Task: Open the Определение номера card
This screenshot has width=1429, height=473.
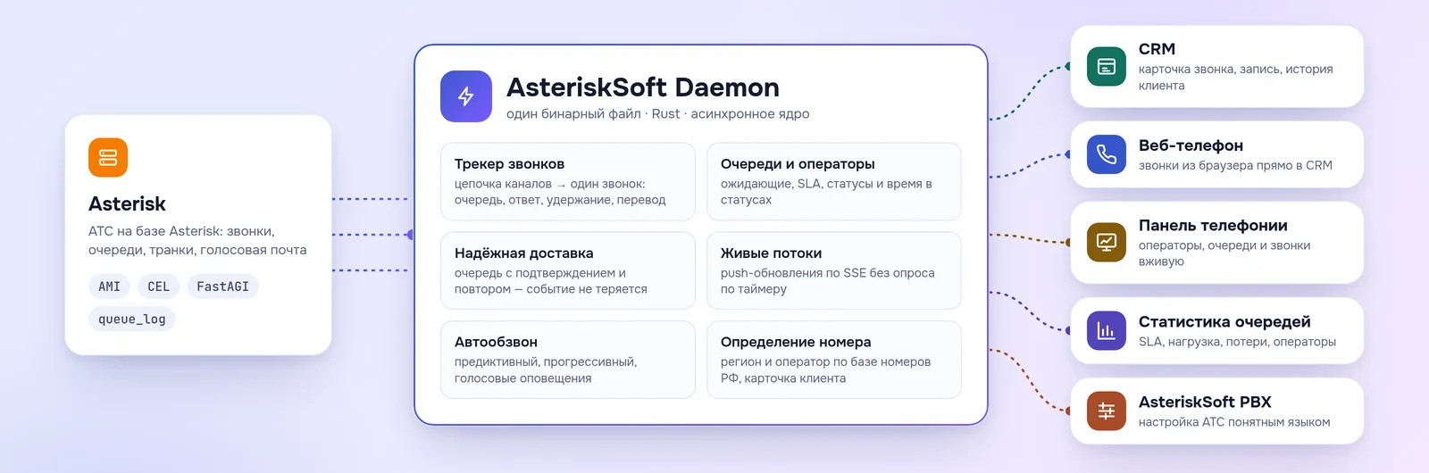Action: [834, 360]
